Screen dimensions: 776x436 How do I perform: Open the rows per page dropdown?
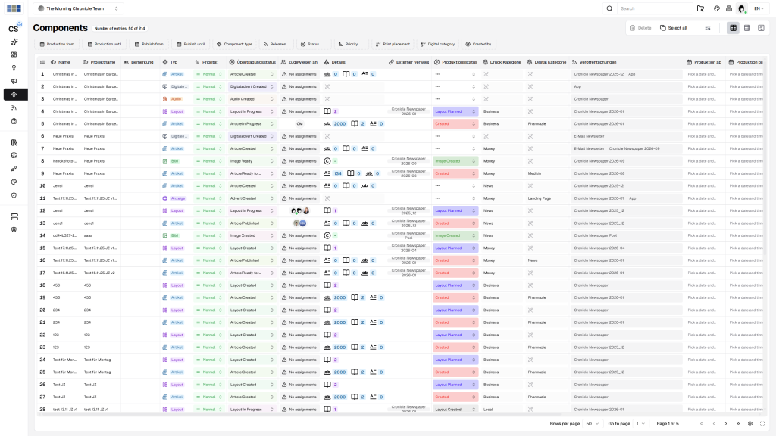[x=593, y=423]
